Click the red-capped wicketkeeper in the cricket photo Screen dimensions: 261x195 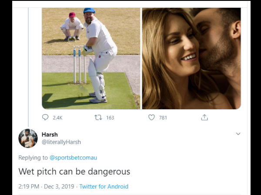tap(72, 25)
